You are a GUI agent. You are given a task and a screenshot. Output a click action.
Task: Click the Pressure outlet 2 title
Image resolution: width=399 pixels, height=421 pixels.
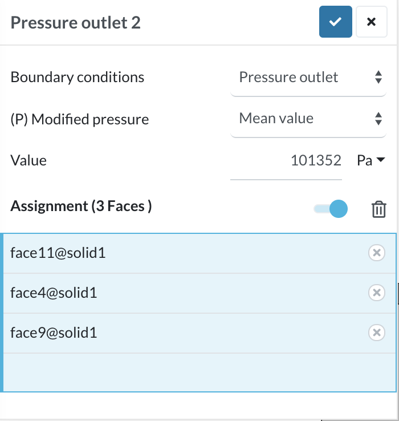(76, 22)
